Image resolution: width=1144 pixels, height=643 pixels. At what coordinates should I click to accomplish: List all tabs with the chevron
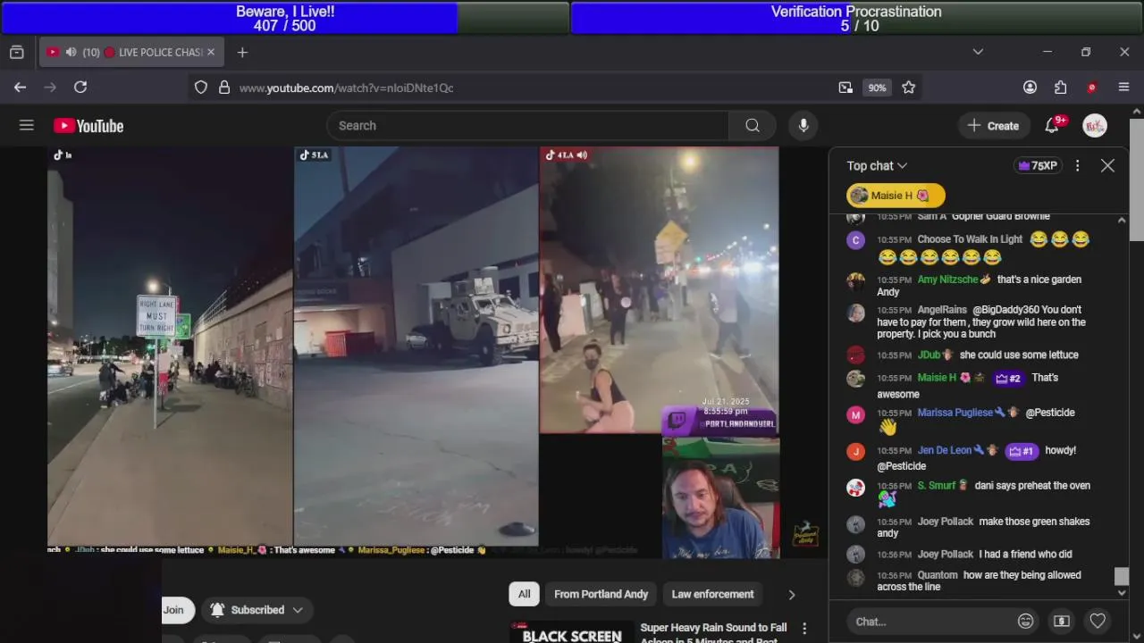[x=978, y=53]
